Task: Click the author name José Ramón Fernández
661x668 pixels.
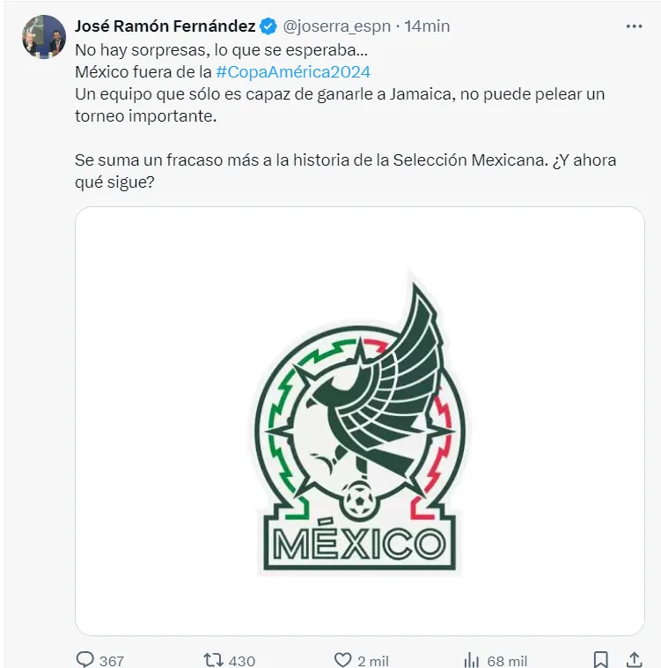Action: click(165, 26)
